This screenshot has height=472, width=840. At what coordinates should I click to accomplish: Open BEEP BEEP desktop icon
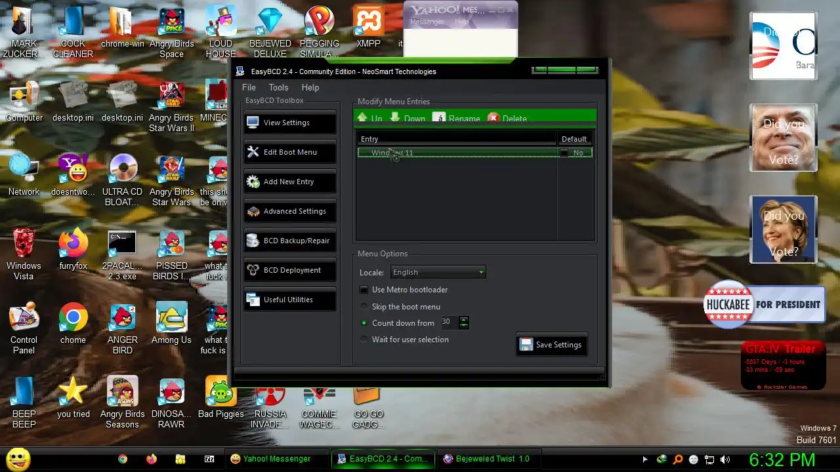click(x=24, y=403)
